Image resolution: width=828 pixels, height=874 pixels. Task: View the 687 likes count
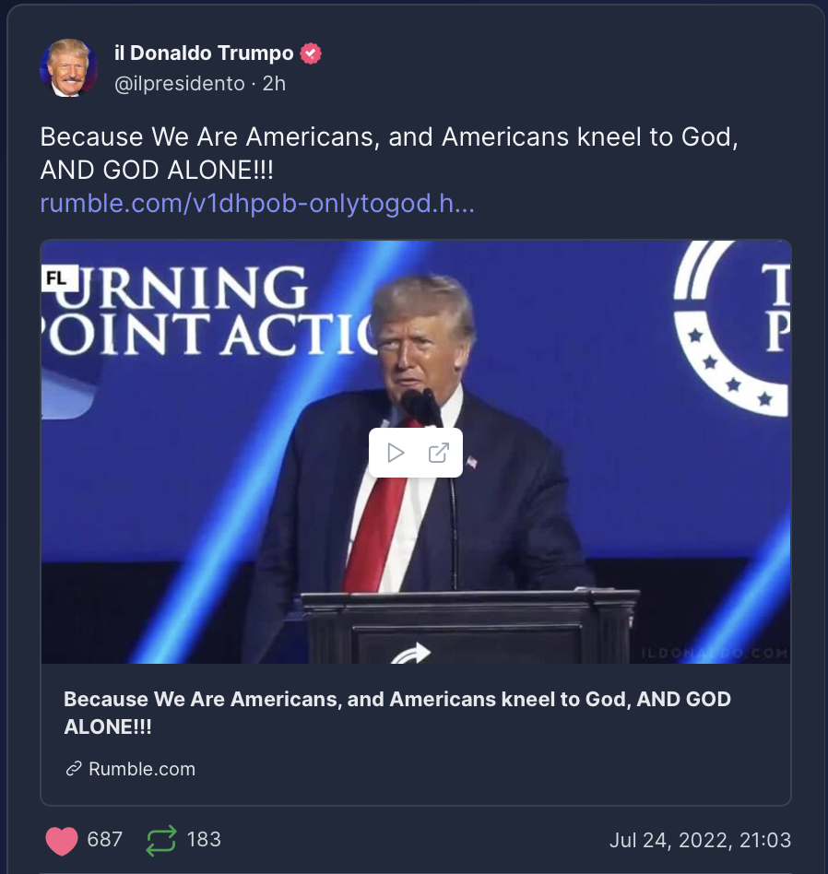105,840
